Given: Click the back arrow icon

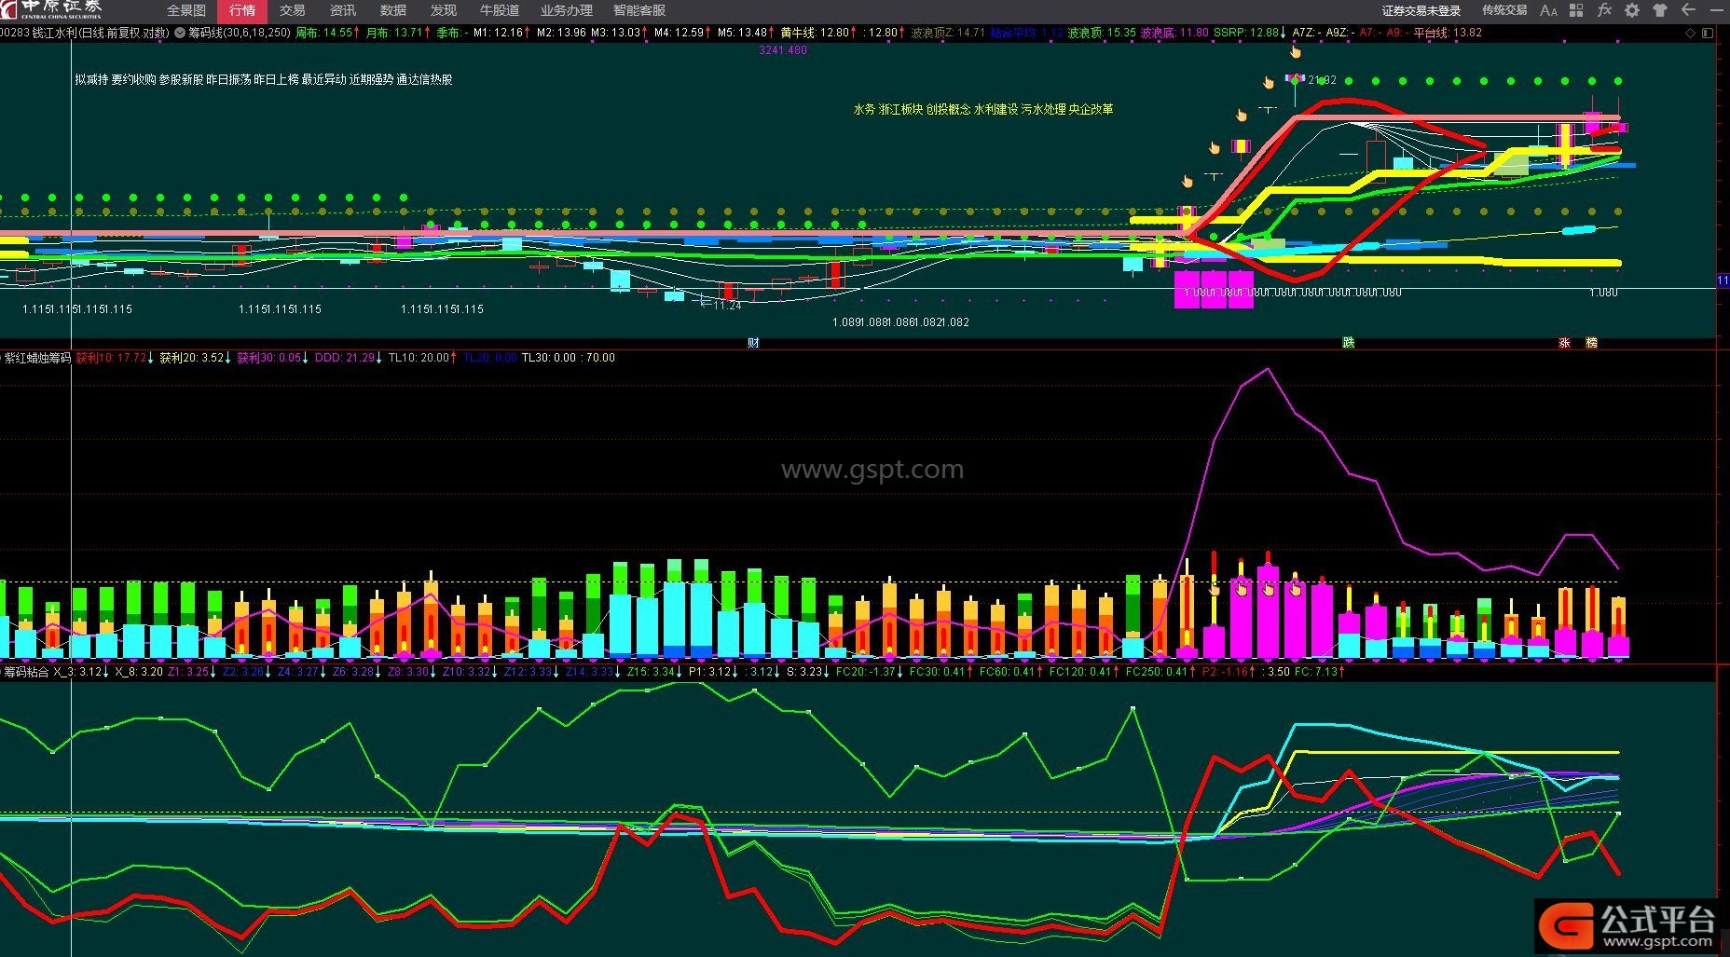Looking at the screenshot, I should tap(1689, 10).
